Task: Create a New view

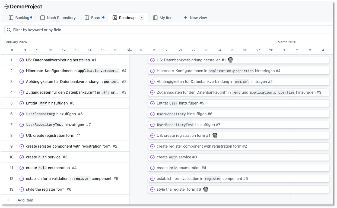Action: [x=195, y=18]
